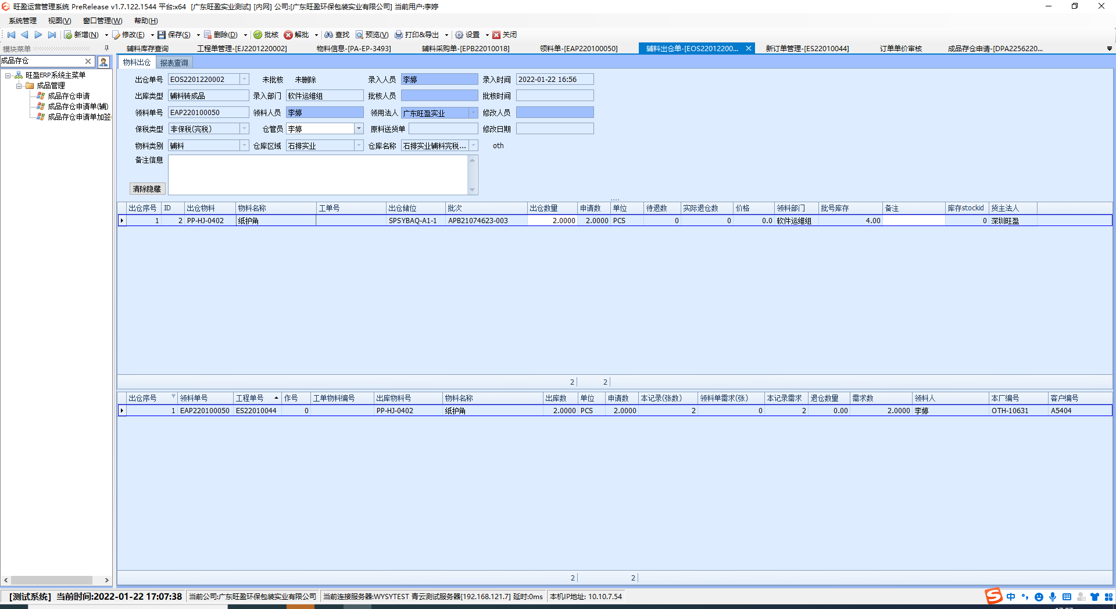This screenshot has height=609, width=1116.
Task: Open the 新增(N) dropdown arrow
Action: (x=106, y=35)
